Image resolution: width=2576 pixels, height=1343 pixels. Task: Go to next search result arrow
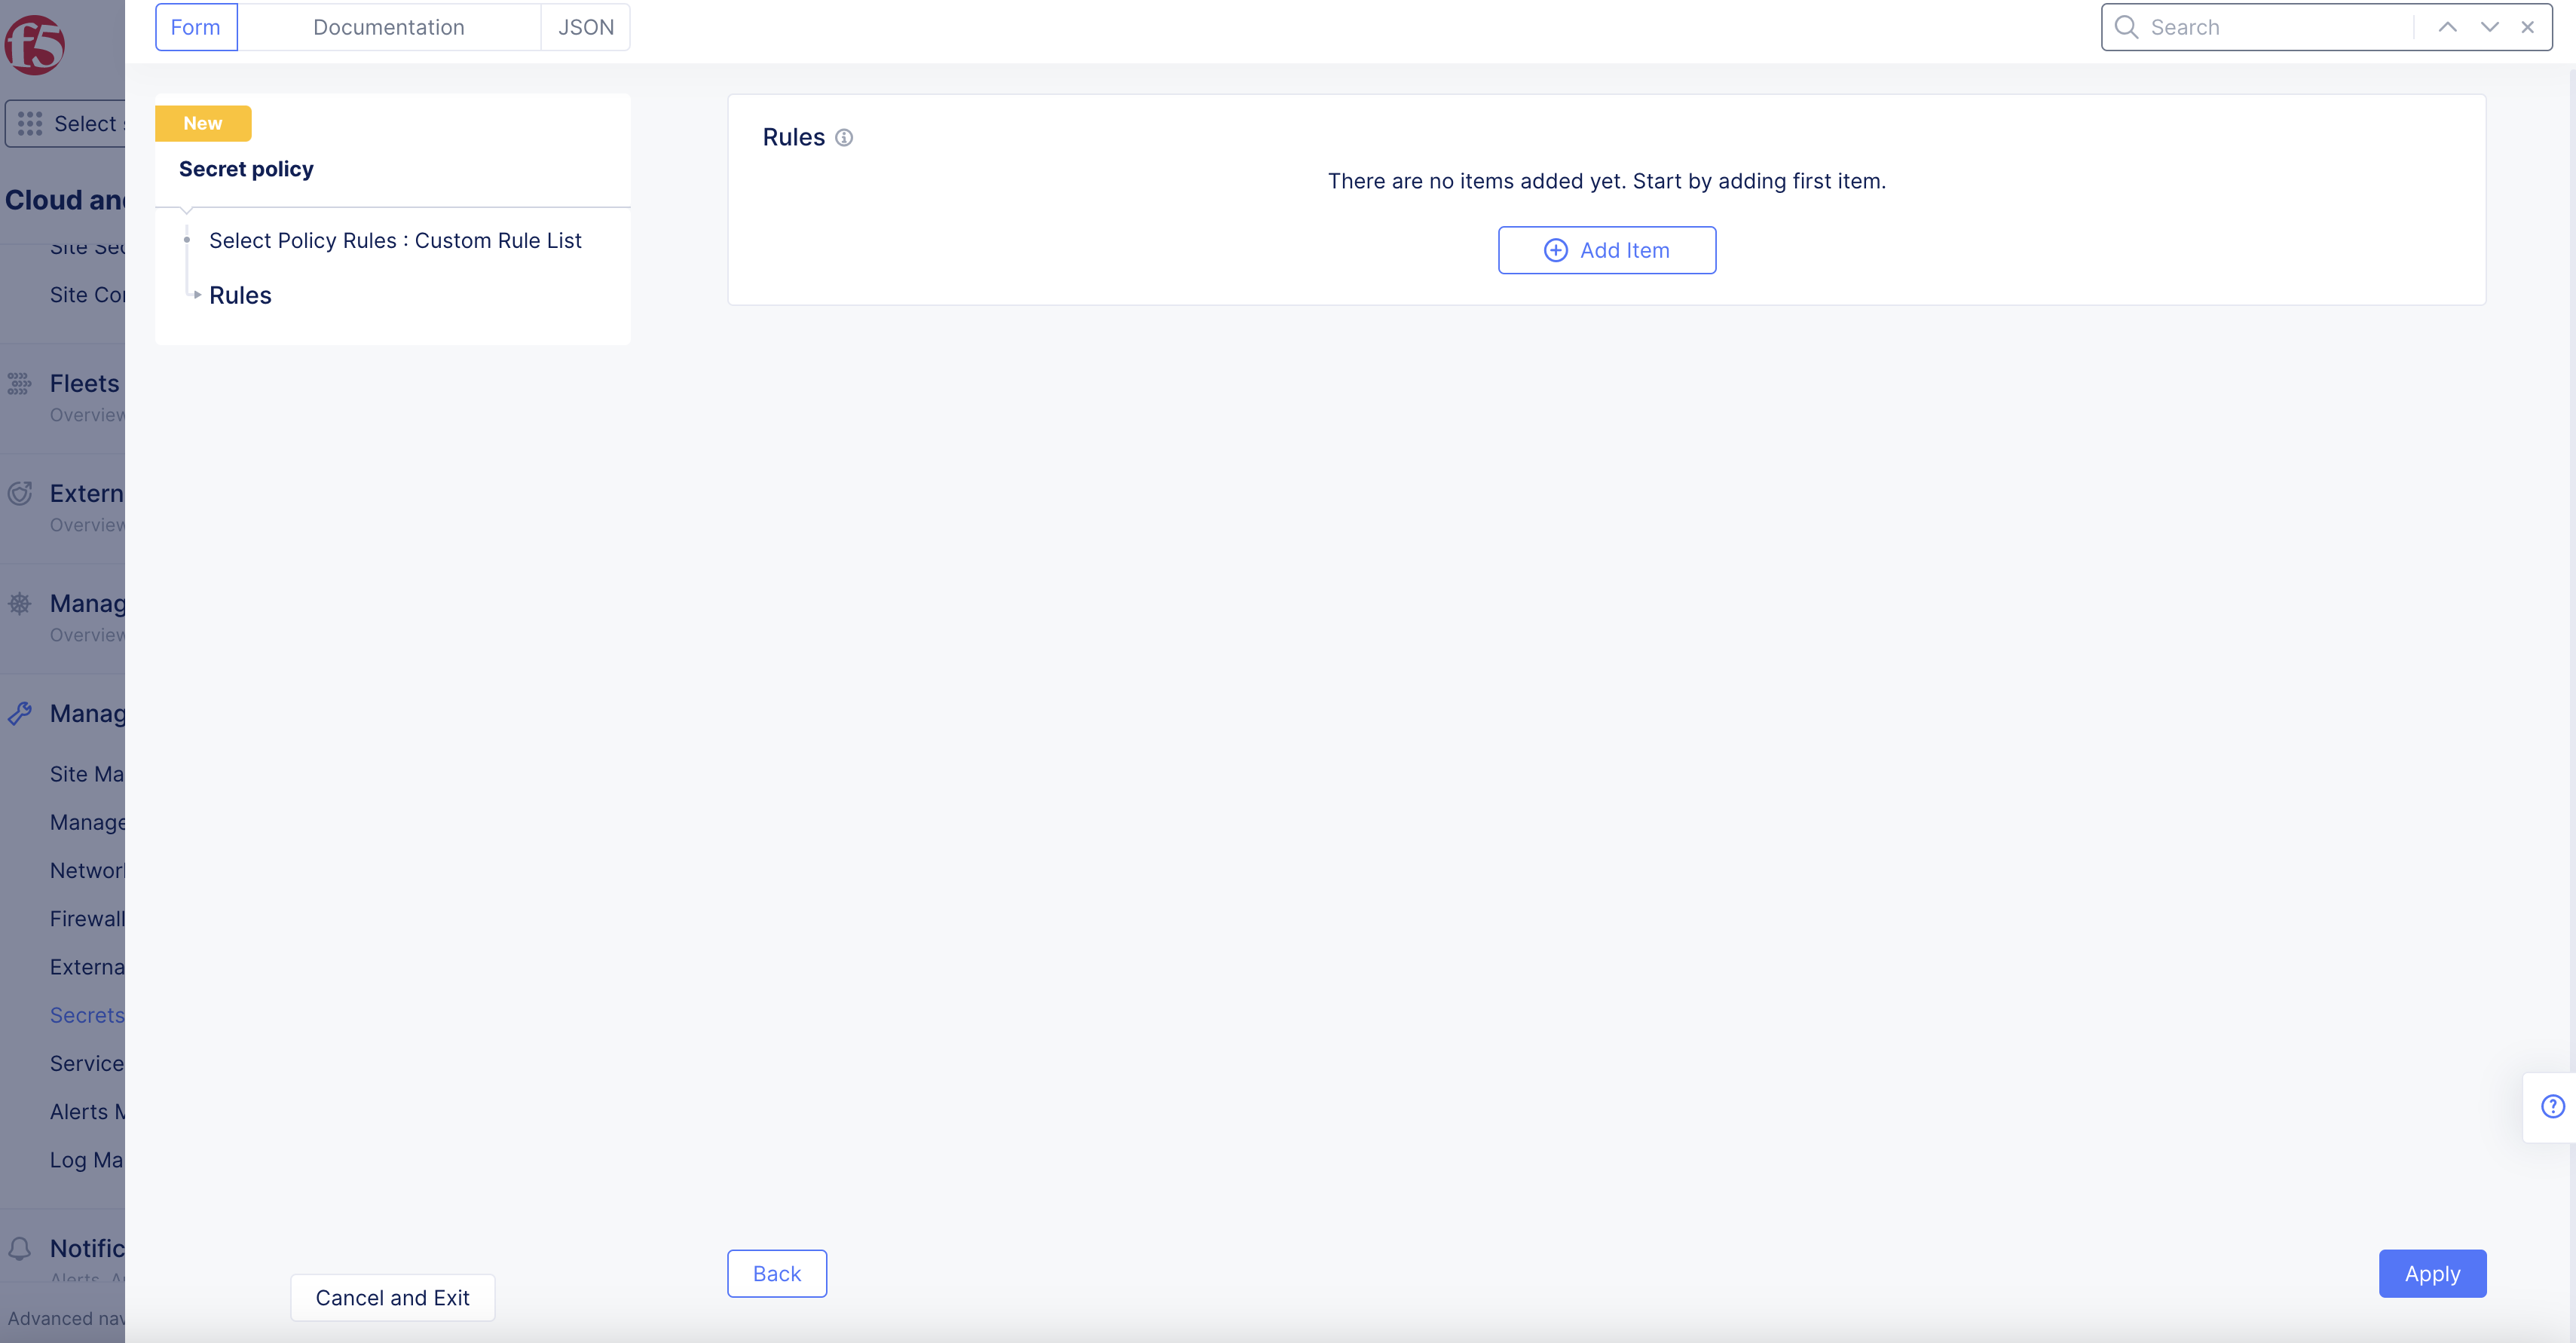[2489, 27]
